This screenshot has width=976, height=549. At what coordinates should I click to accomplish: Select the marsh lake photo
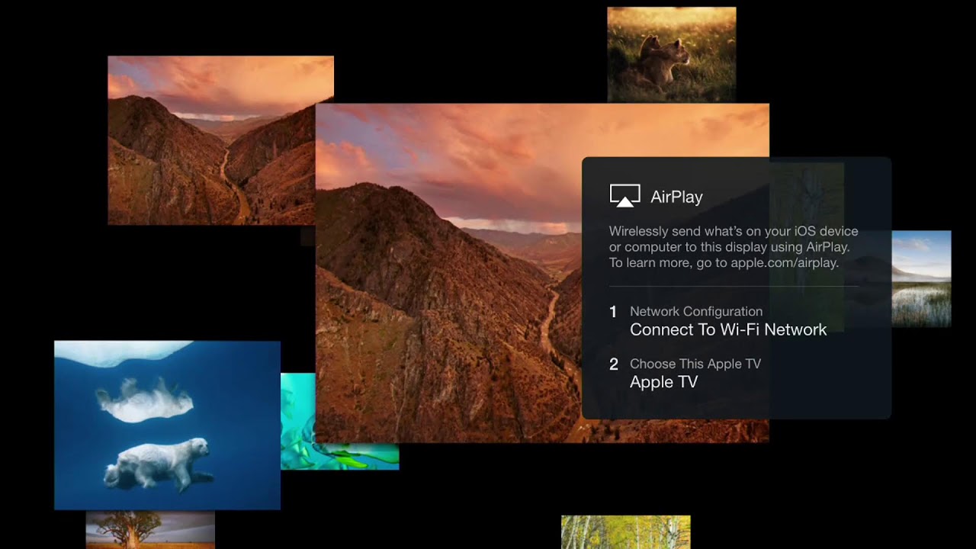[x=921, y=278]
